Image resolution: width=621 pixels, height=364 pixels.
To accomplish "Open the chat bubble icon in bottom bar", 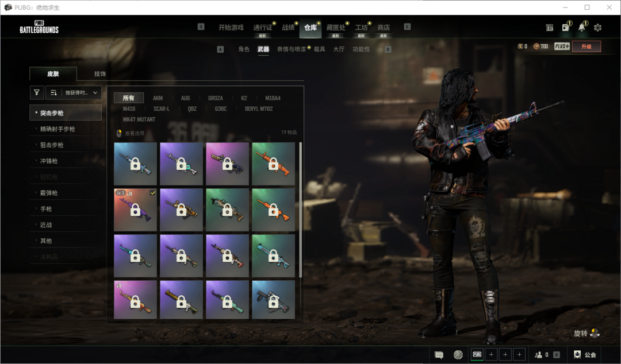I will pyautogui.click(x=439, y=355).
